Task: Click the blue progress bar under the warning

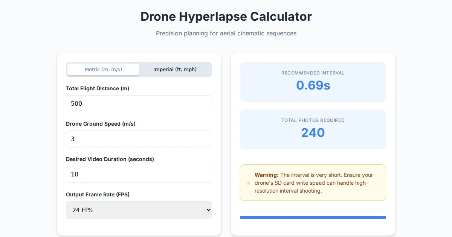Action: coord(313,217)
